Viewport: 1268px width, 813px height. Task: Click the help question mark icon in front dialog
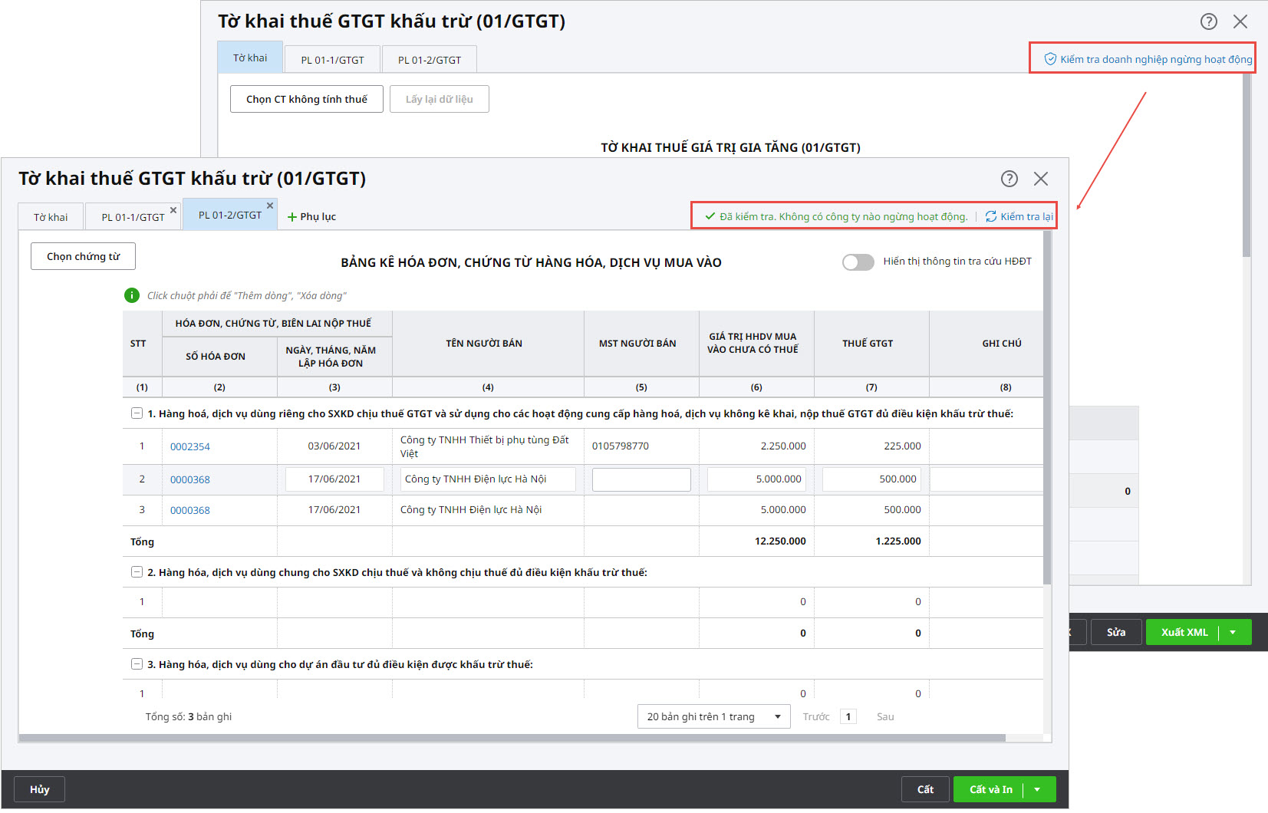(1009, 179)
